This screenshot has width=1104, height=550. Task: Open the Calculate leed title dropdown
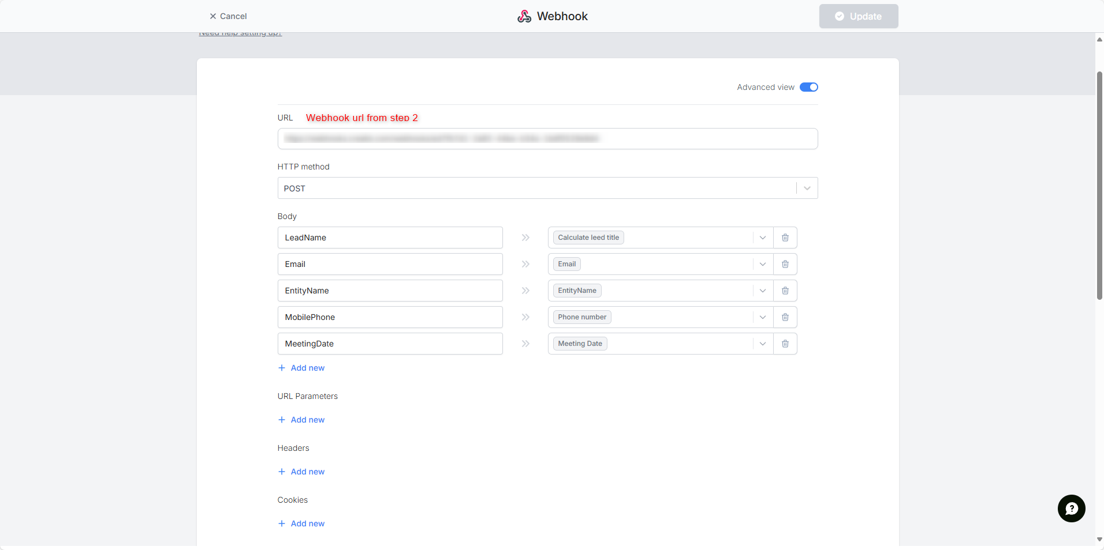point(762,238)
